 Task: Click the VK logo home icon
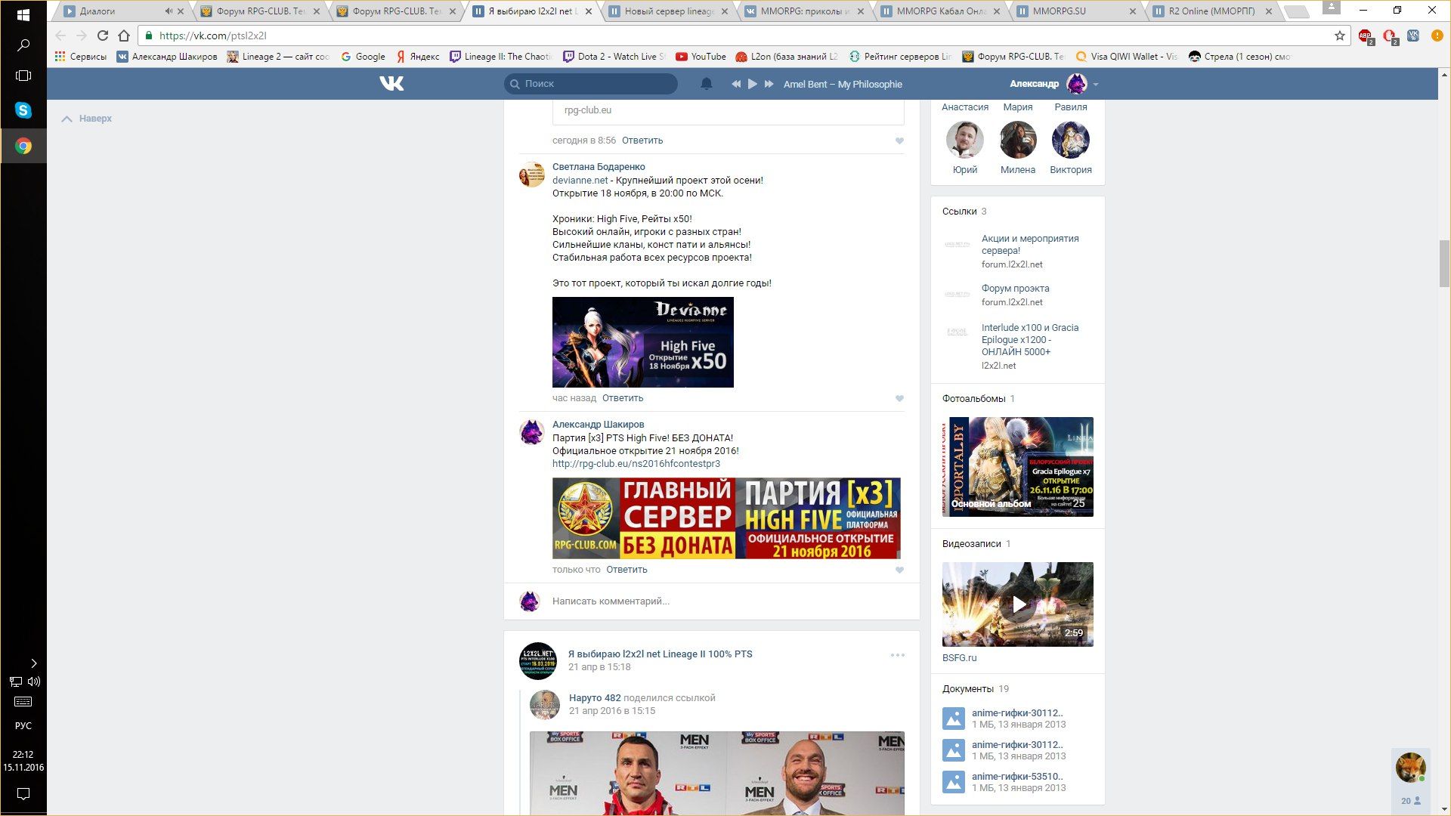tap(391, 84)
